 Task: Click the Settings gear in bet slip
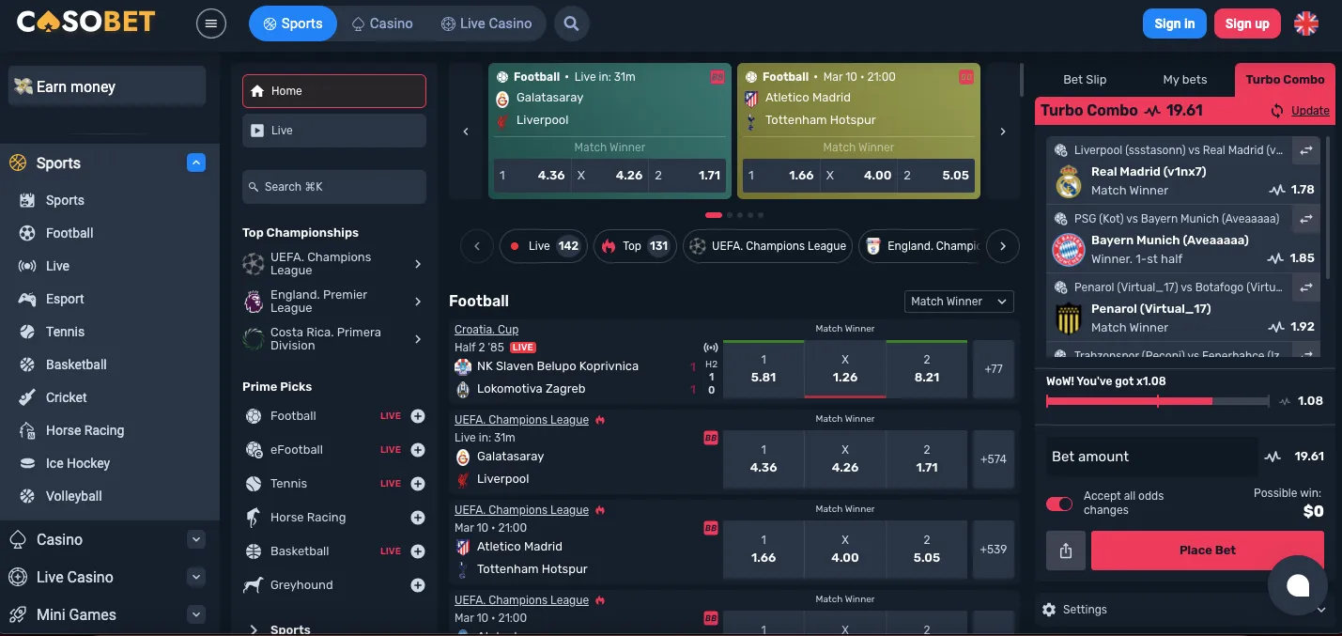click(1049, 610)
